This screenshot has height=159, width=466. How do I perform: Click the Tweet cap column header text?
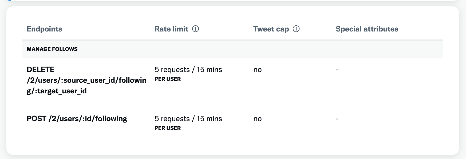click(x=271, y=29)
